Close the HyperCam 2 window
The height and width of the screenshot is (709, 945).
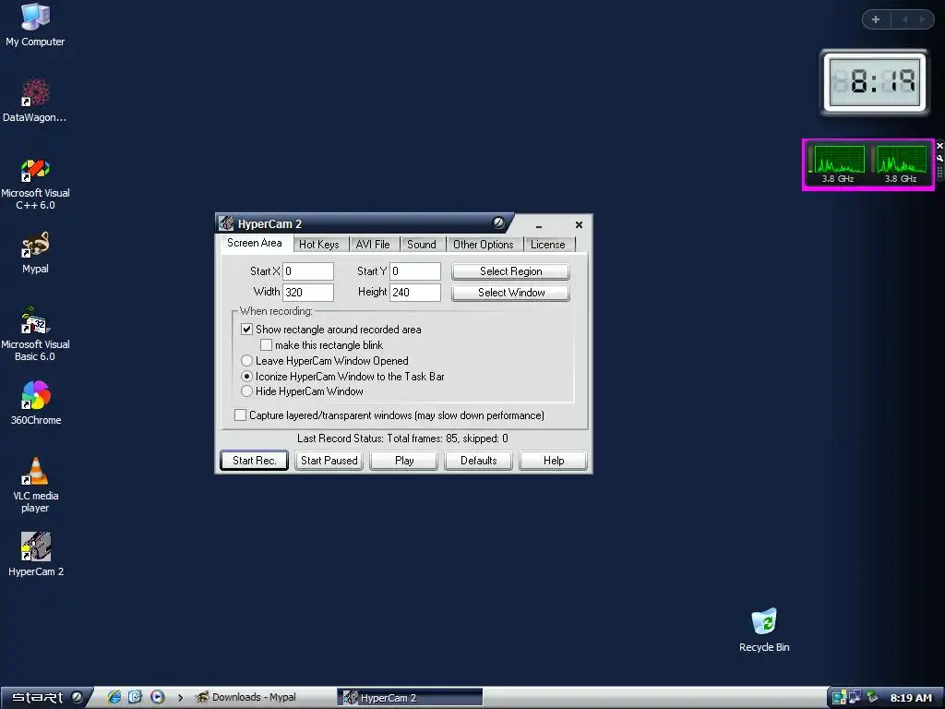[x=579, y=225]
